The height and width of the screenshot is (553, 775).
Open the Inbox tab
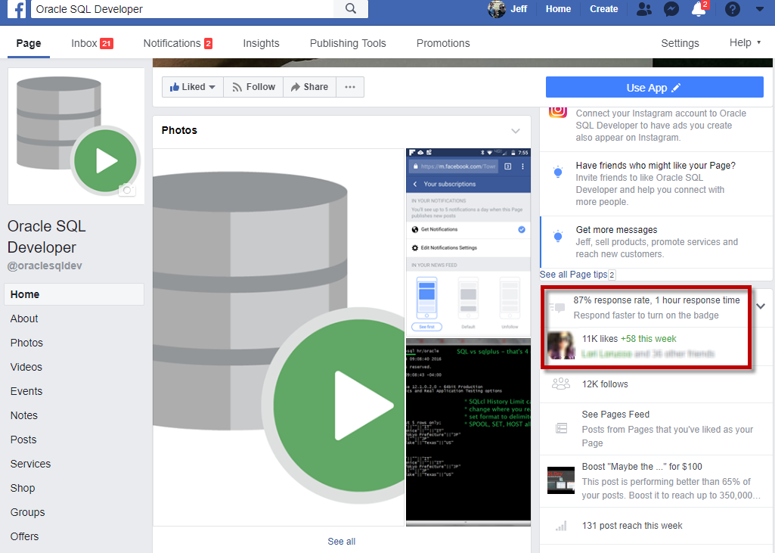tap(92, 44)
